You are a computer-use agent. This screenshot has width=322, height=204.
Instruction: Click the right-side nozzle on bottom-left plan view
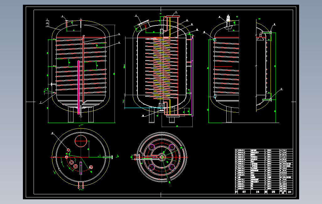(108, 157)
